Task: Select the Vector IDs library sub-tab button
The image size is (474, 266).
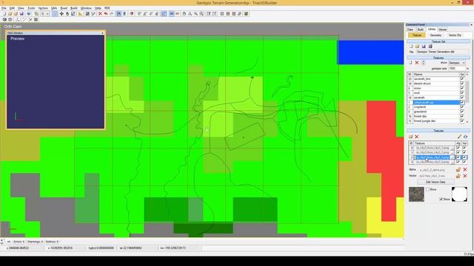Action: pos(455,35)
